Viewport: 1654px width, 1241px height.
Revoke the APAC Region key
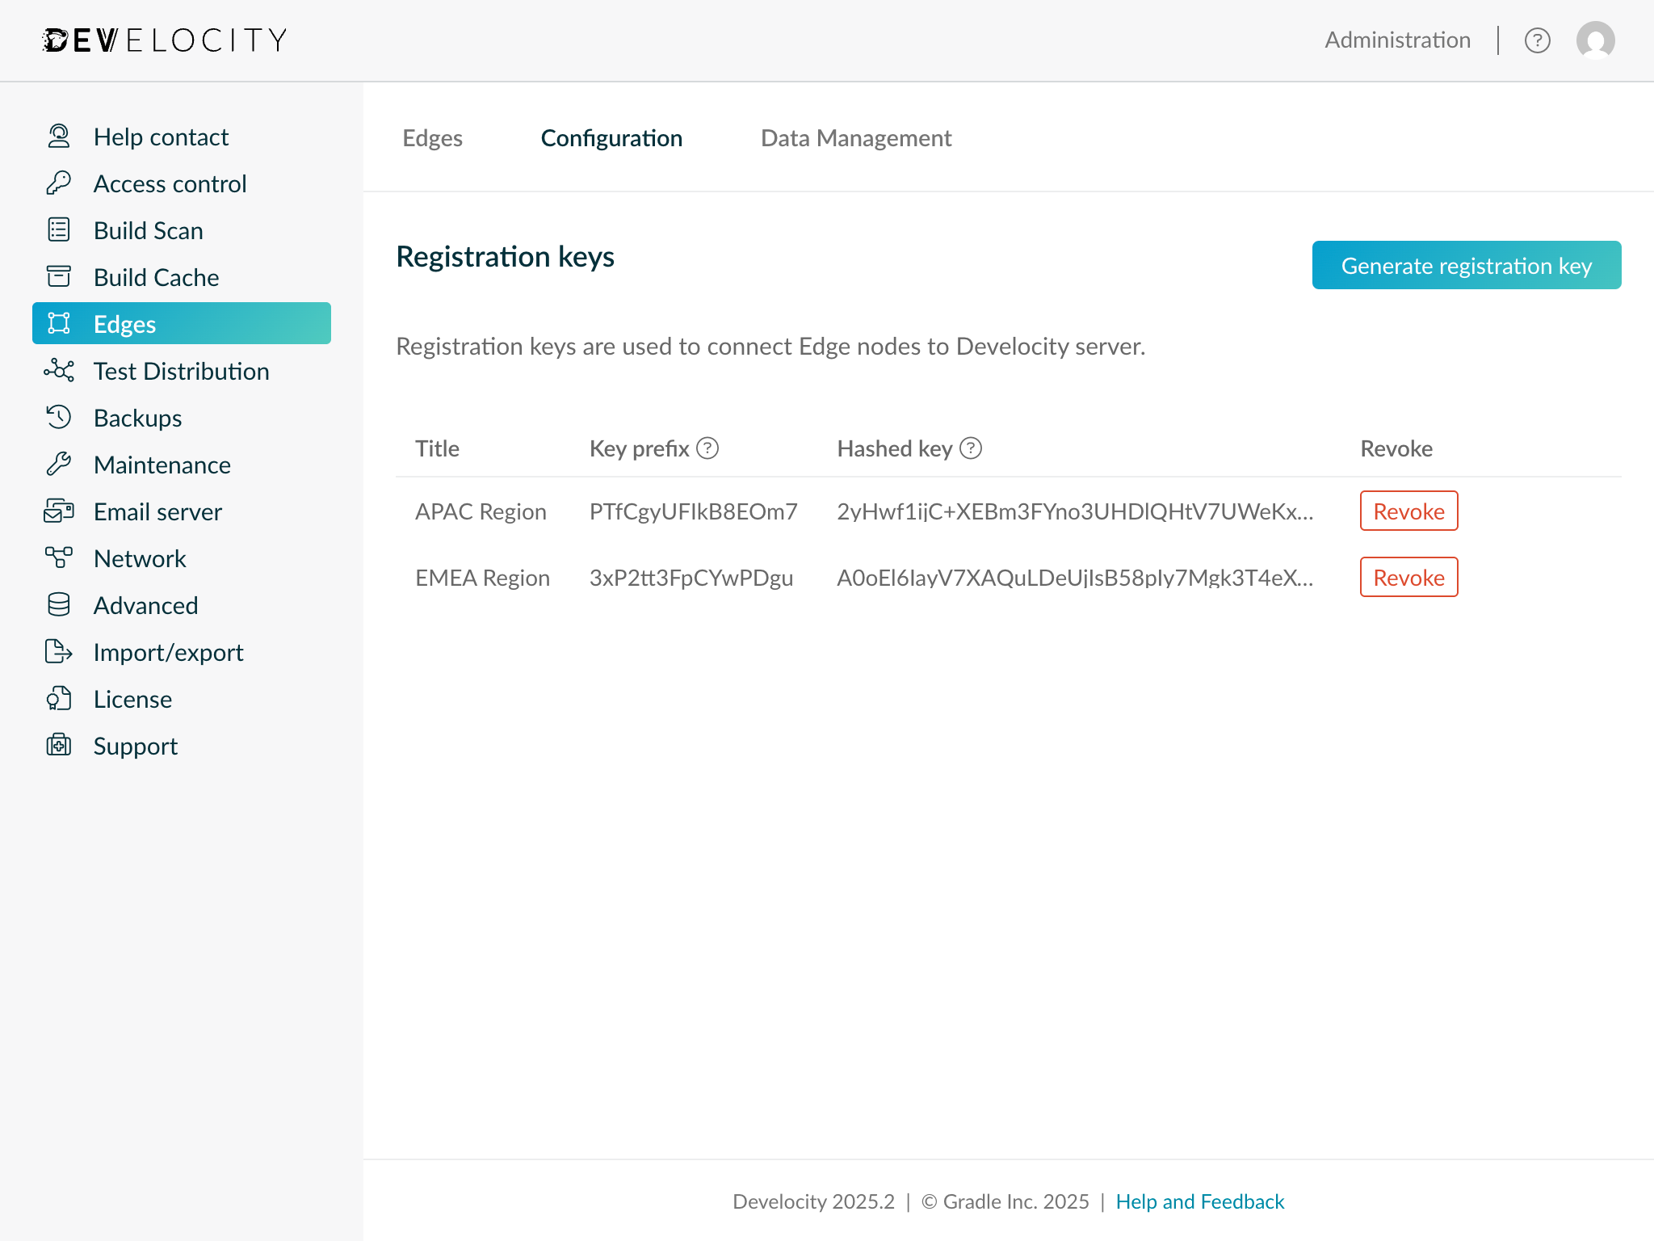1408,511
